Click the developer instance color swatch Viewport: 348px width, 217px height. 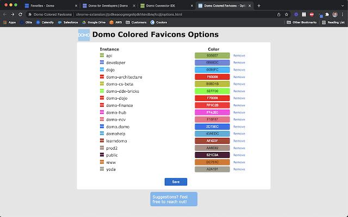click(x=212, y=63)
